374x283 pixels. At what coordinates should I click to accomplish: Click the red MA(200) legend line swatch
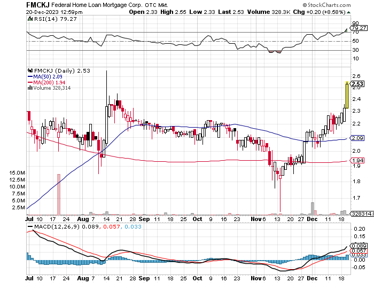pyautogui.click(x=30, y=82)
